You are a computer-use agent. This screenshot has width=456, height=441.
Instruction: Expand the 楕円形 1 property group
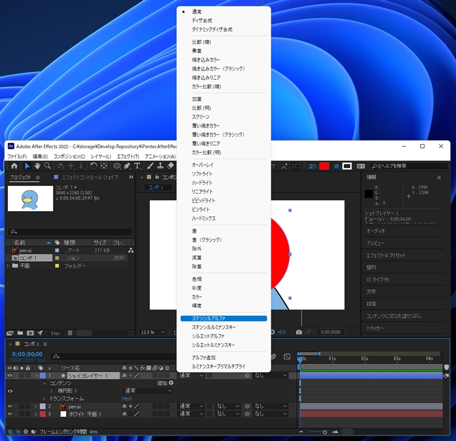coord(51,391)
